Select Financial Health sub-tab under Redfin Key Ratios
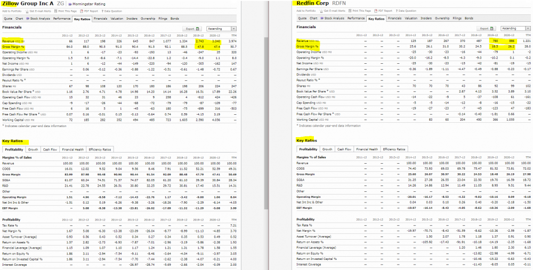The image size is (533, 270). point(367,149)
